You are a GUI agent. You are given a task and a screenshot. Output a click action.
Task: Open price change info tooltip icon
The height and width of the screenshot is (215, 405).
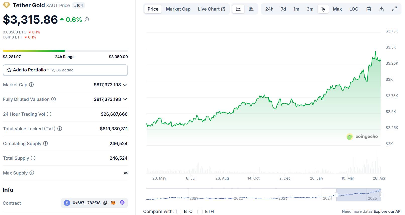click(87, 19)
